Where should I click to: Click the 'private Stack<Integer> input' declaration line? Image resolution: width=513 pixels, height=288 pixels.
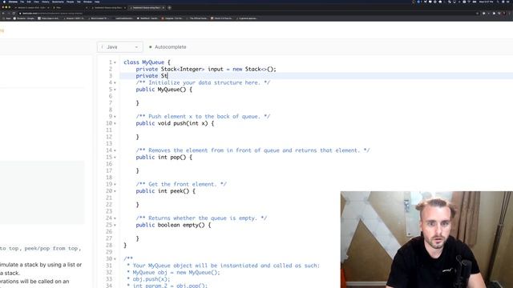pos(206,70)
